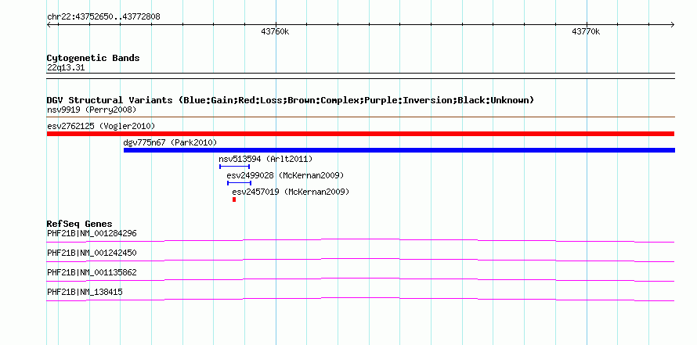Select the red esv2762125 loss bar
697x345 pixels.
360,134
